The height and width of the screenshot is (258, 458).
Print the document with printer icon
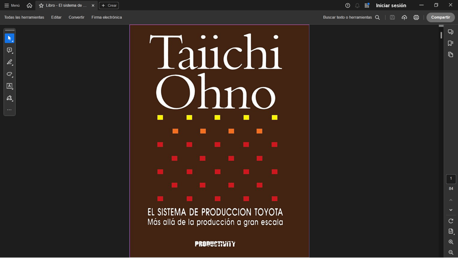(416, 17)
